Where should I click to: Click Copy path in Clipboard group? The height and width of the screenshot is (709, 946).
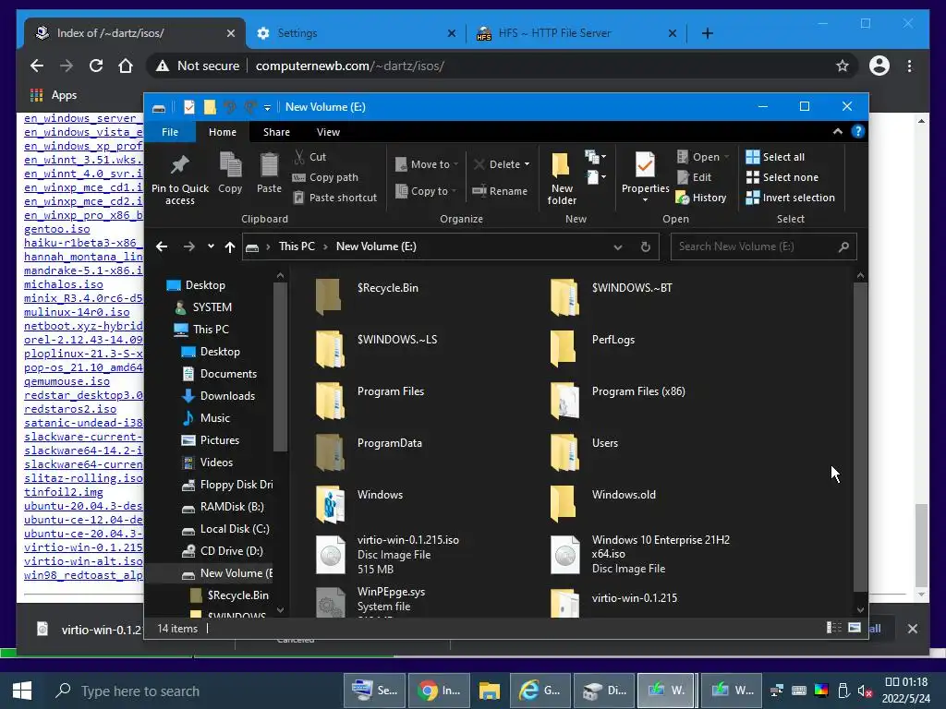click(x=325, y=177)
